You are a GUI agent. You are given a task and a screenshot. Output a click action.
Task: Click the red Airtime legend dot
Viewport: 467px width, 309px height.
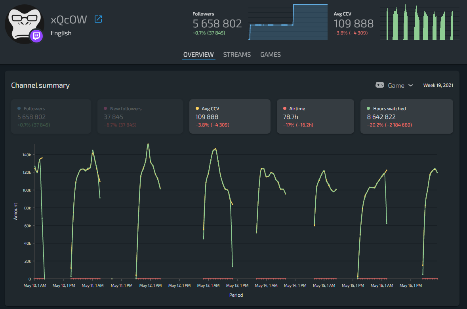(285, 109)
